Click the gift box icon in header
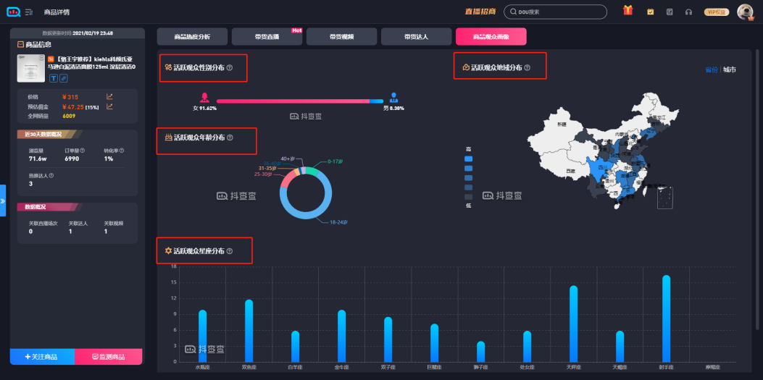The width and height of the screenshot is (763, 380). pyautogui.click(x=628, y=11)
